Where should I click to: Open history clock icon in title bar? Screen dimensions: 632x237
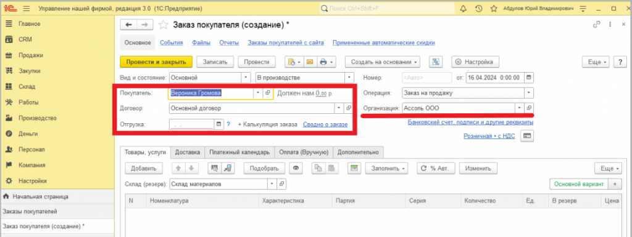tap(479, 9)
